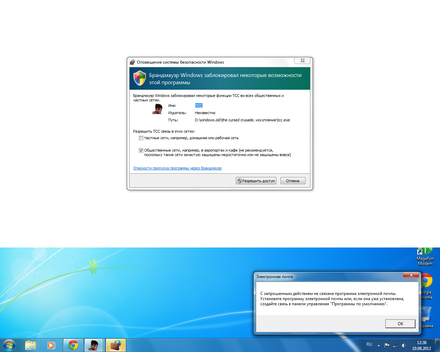Click the Неизвестно publisher value

click(x=205, y=113)
